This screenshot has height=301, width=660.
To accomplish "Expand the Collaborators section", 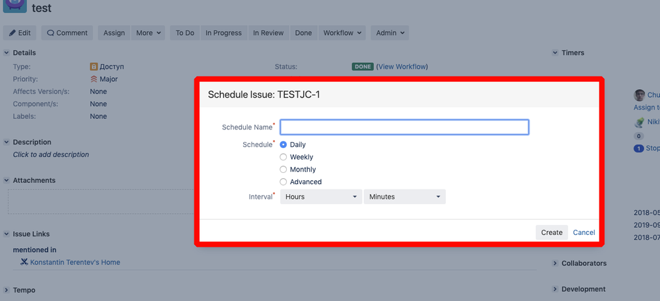I will (555, 263).
